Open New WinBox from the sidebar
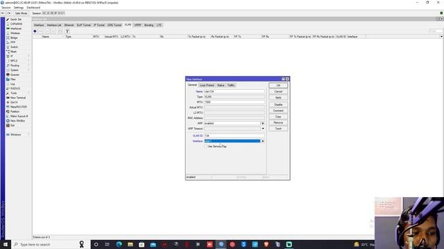444x249 pixels. (17, 120)
